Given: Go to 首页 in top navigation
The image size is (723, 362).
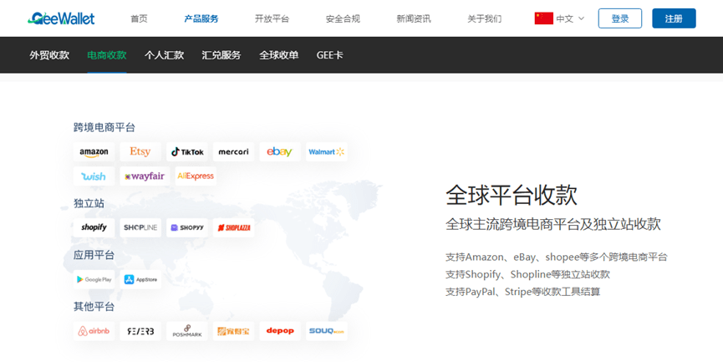Looking at the screenshot, I should click(139, 19).
